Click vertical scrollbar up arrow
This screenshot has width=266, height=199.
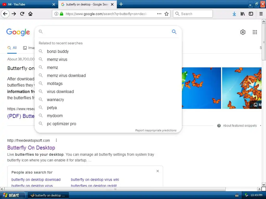[x=264, y=21]
